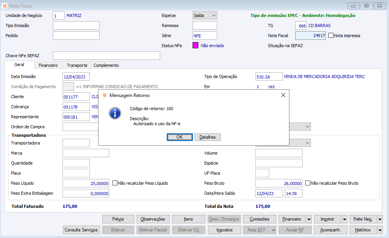
Task: Open the Itens button
Action: (188, 219)
